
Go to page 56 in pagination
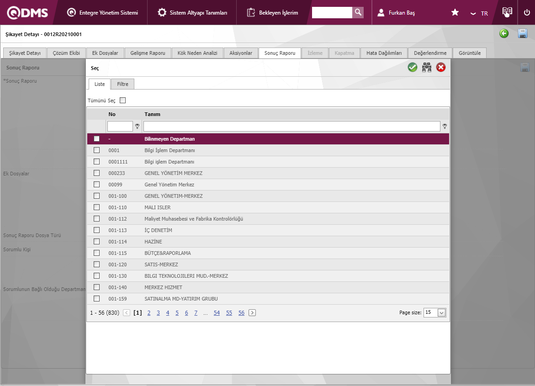[x=241, y=313]
